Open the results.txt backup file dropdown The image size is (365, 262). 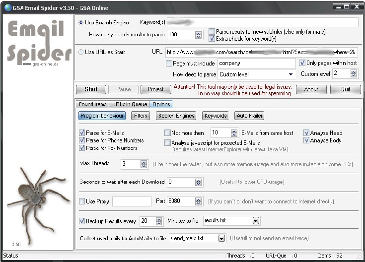click(x=256, y=221)
